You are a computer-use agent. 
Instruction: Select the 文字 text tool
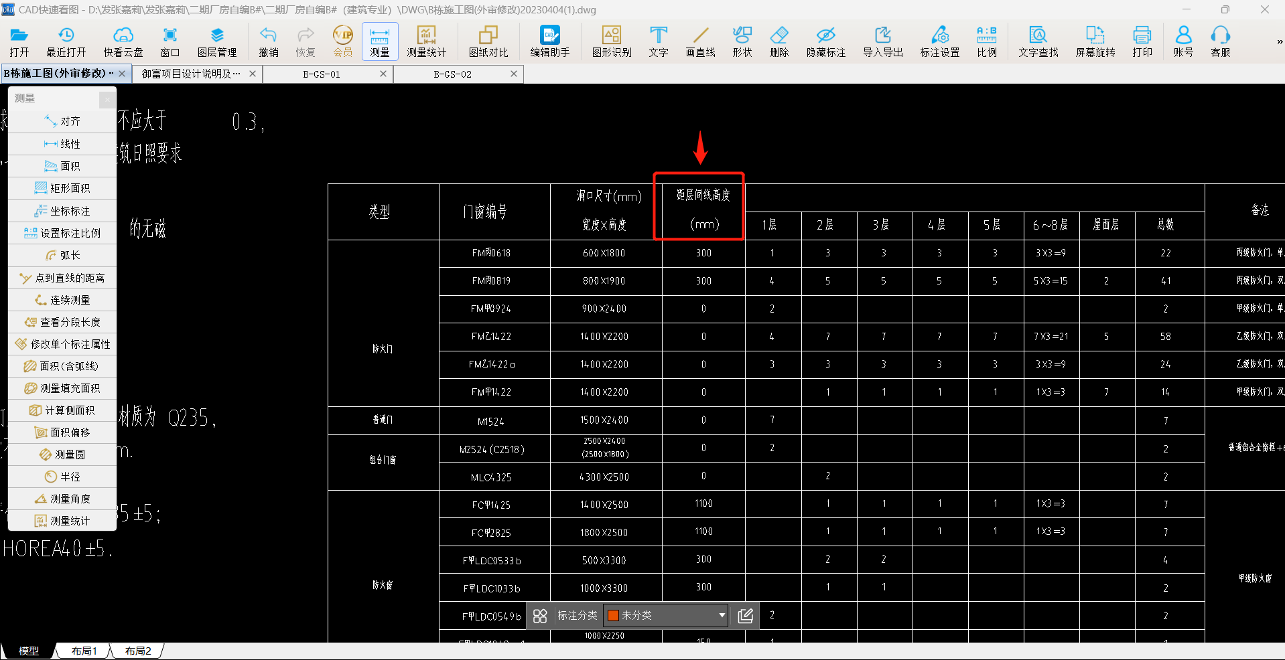(x=659, y=42)
